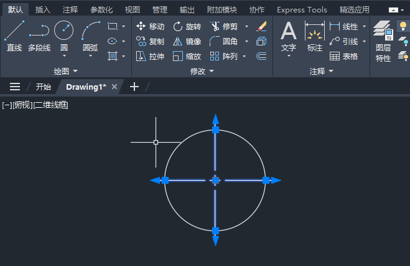
Task: Open the Express Tools ribbon tab
Action: coord(302,10)
